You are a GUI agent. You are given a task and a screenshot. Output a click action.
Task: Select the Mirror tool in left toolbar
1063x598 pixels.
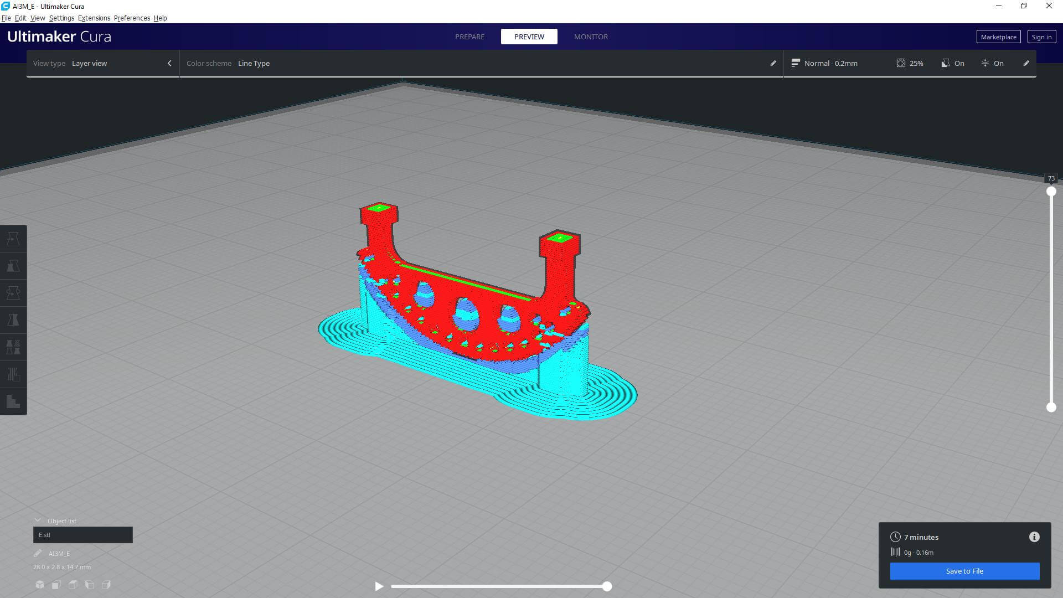coord(13,320)
